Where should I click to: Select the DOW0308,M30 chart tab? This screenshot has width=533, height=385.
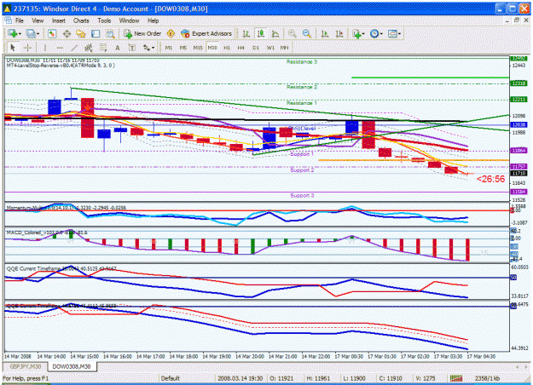pos(72,366)
